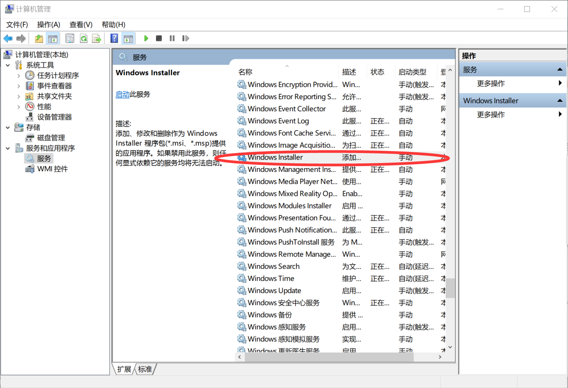Click the scroll-up arrow of the services list
The image size is (568, 388).
point(450,70)
